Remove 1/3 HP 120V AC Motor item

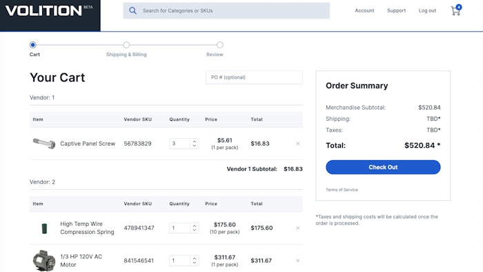tap(298, 260)
